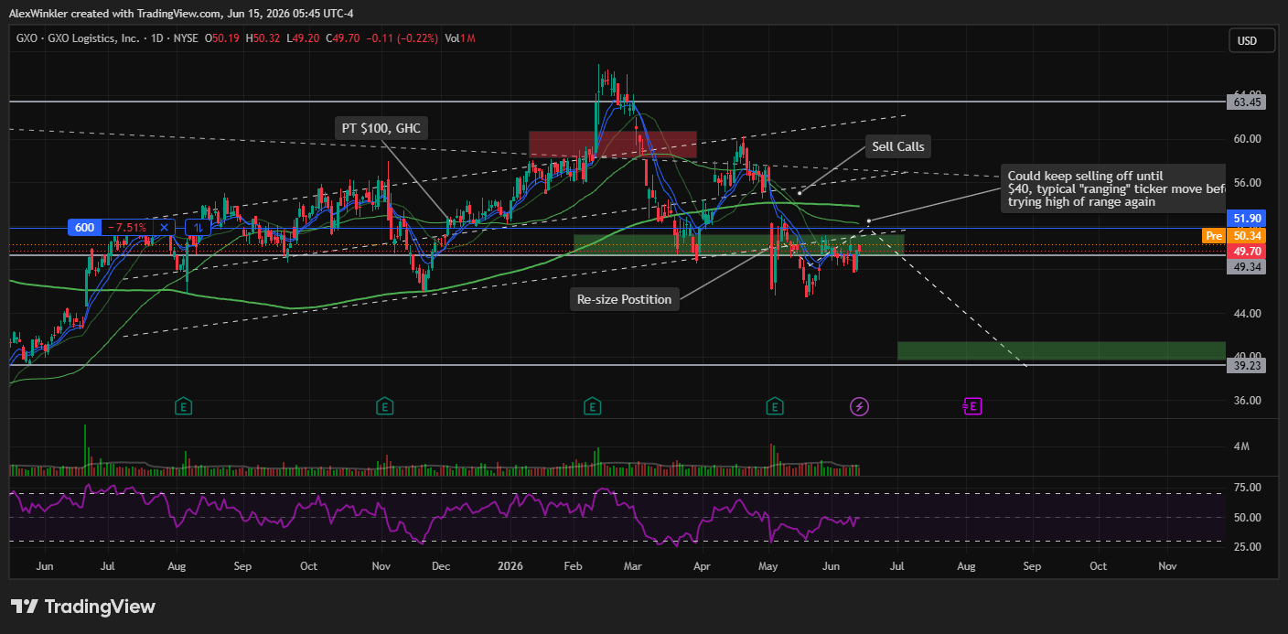Click the purple lightning event icon

[859, 405]
